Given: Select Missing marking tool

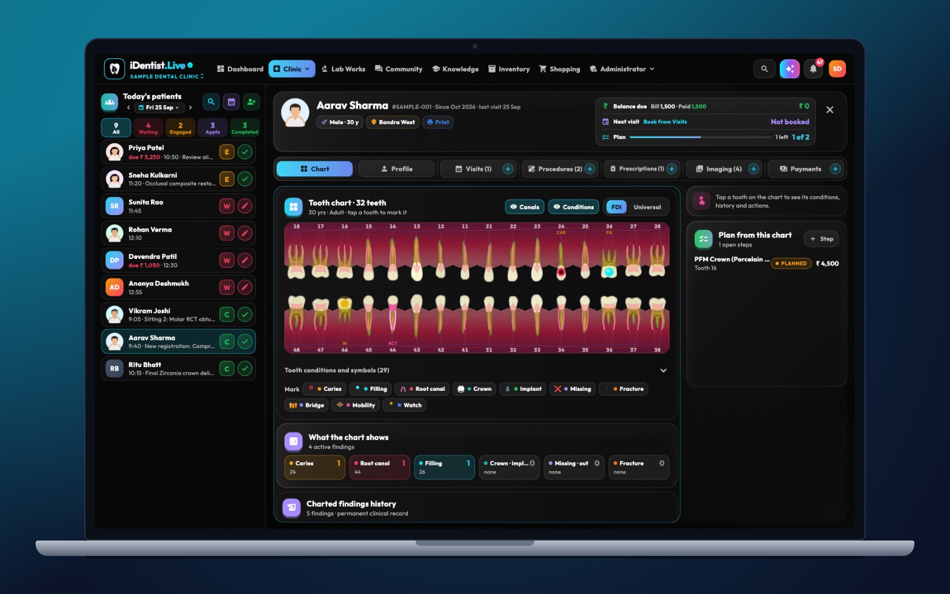Looking at the screenshot, I should [x=573, y=389].
